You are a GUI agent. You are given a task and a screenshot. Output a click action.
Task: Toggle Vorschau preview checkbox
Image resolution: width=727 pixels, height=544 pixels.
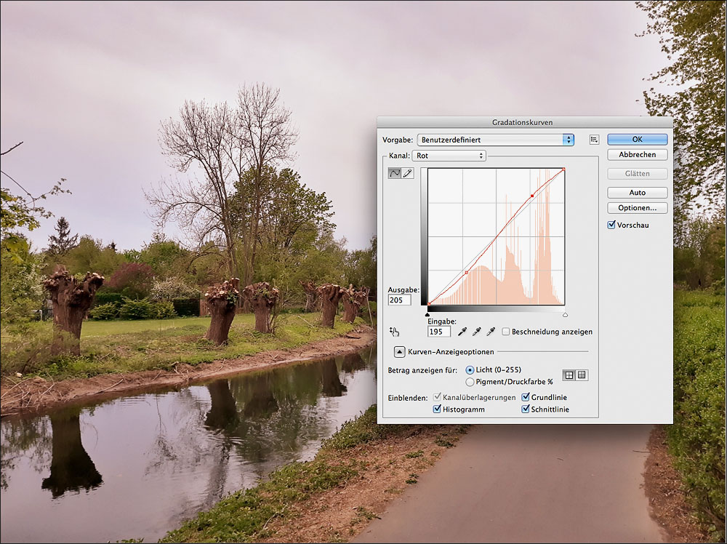(x=611, y=225)
